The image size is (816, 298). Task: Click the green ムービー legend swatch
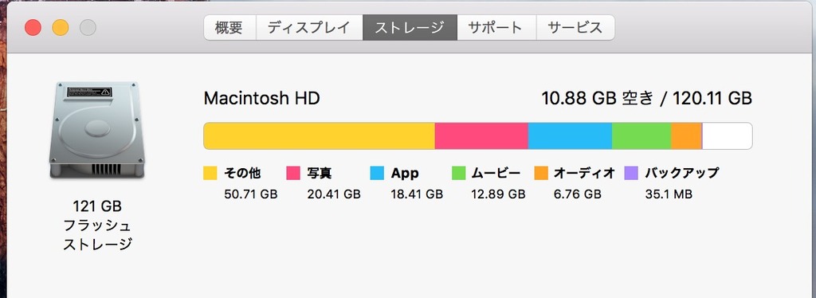458,173
